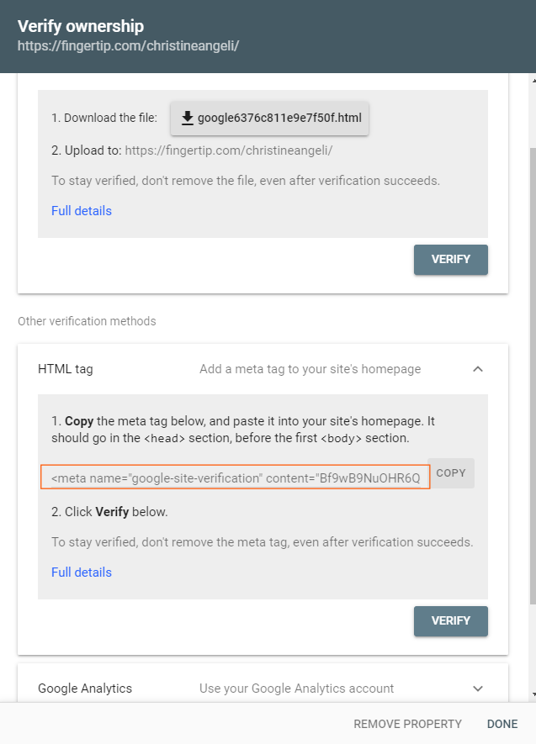
Task: Click the 'Add a meta tag to your site's homepage' description
Action: click(x=310, y=369)
